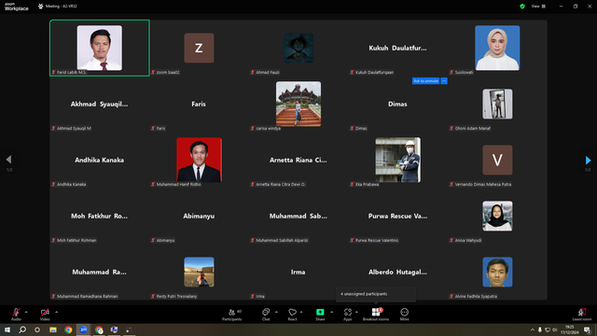
Task: Click the green encryption shield icon
Action: click(x=522, y=7)
